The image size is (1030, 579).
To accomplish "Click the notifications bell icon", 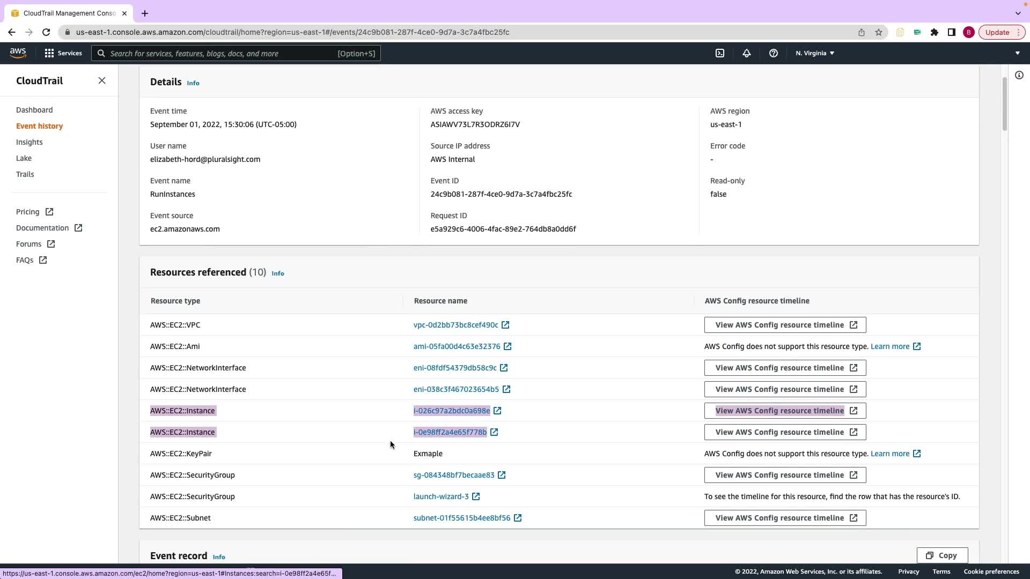I will point(746,53).
